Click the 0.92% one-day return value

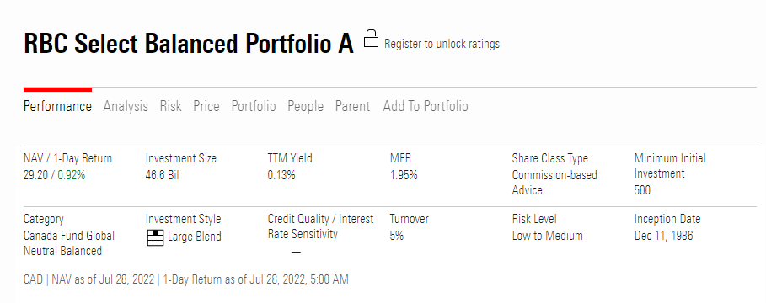pos(72,175)
